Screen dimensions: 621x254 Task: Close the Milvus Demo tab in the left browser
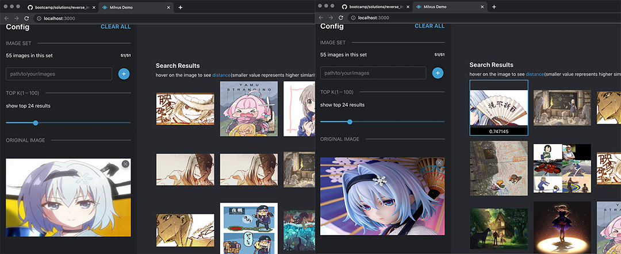click(169, 7)
